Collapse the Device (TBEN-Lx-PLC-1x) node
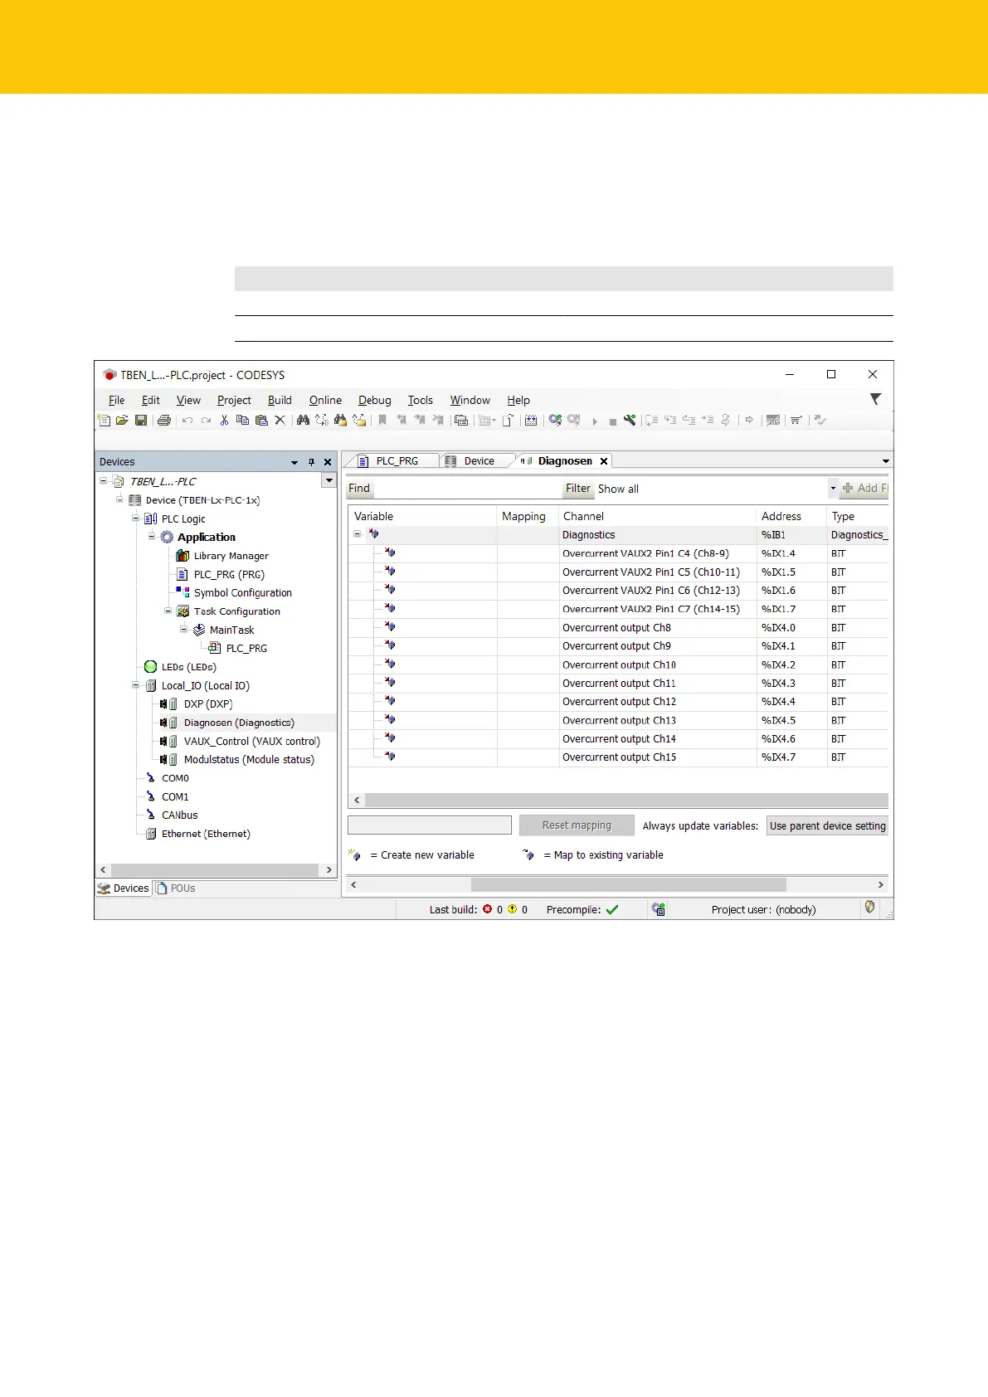988x1397 pixels. tap(119, 500)
